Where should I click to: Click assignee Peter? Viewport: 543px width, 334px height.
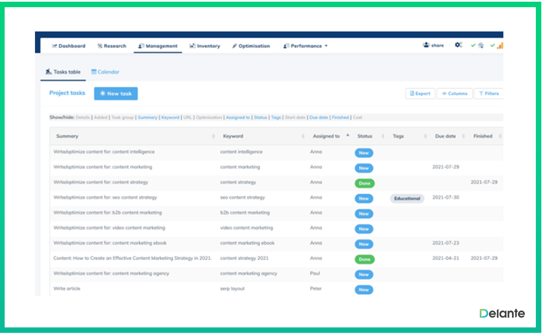tap(316, 289)
